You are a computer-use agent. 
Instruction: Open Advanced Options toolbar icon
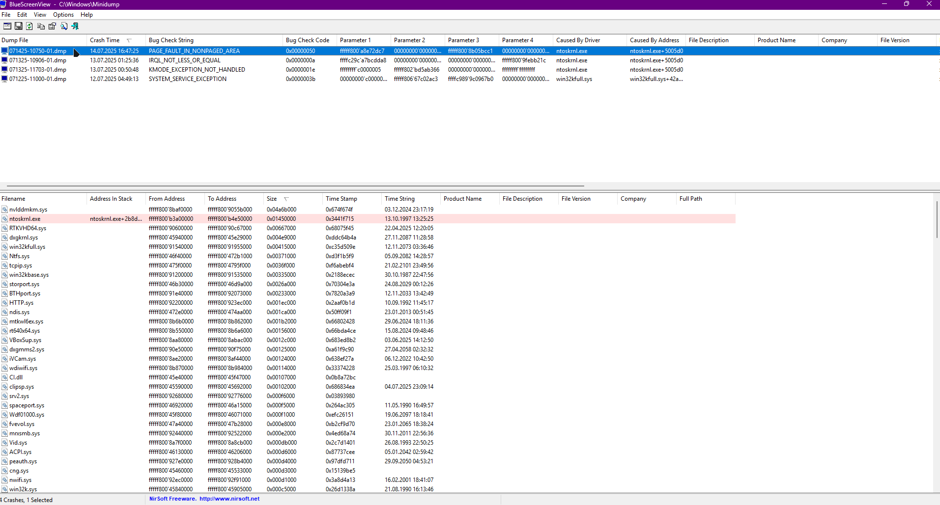click(7, 26)
